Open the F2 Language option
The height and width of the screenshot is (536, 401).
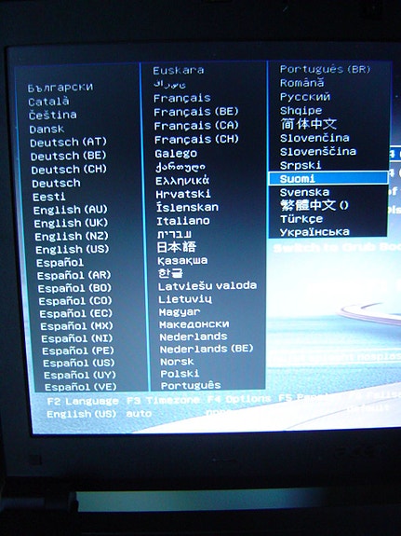click(83, 402)
